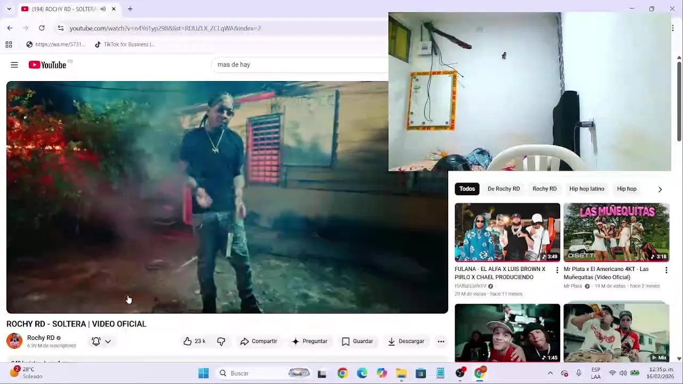Open the apps grid in bookmarks bar
The height and width of the screenshot is (384, 683).
tap(9, 44)
